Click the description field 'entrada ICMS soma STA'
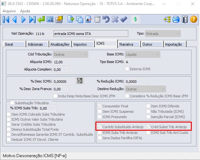The width and height of the screenshot is (200, 160). coord(91,34)
